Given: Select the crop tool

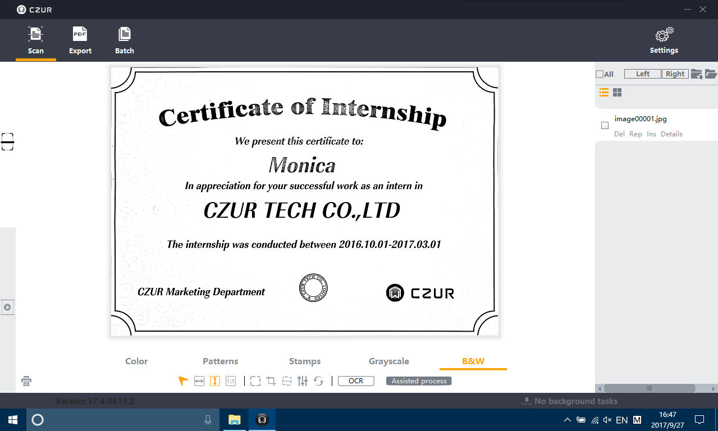Looking at the screenshot, I should [x=271, y=381].
